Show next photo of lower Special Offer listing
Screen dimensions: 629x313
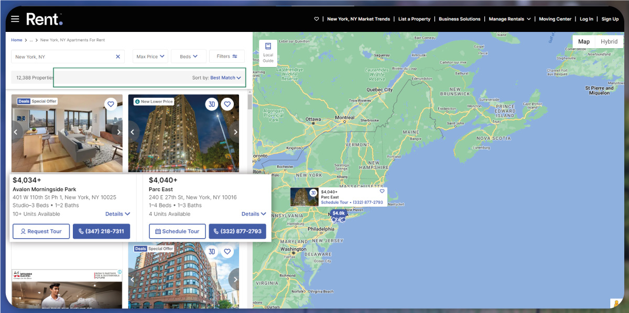(x=235, y=279)
